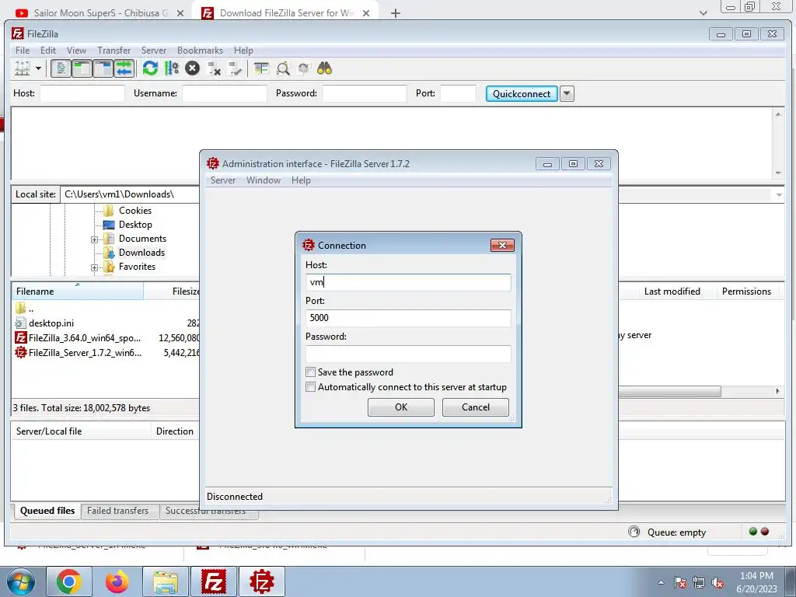Expand the Documents folder tree node
796x597 pixels.
click(94, 239)
